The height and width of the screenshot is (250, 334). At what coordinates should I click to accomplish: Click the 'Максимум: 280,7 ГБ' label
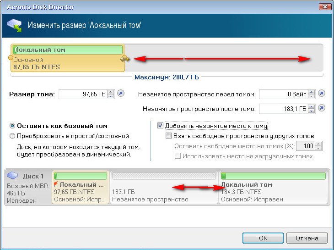167,77
